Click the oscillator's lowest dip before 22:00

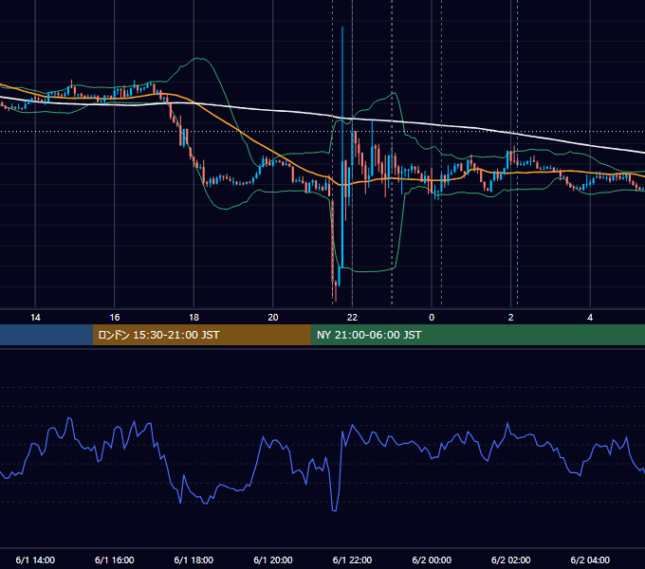(x=334, y=510)
